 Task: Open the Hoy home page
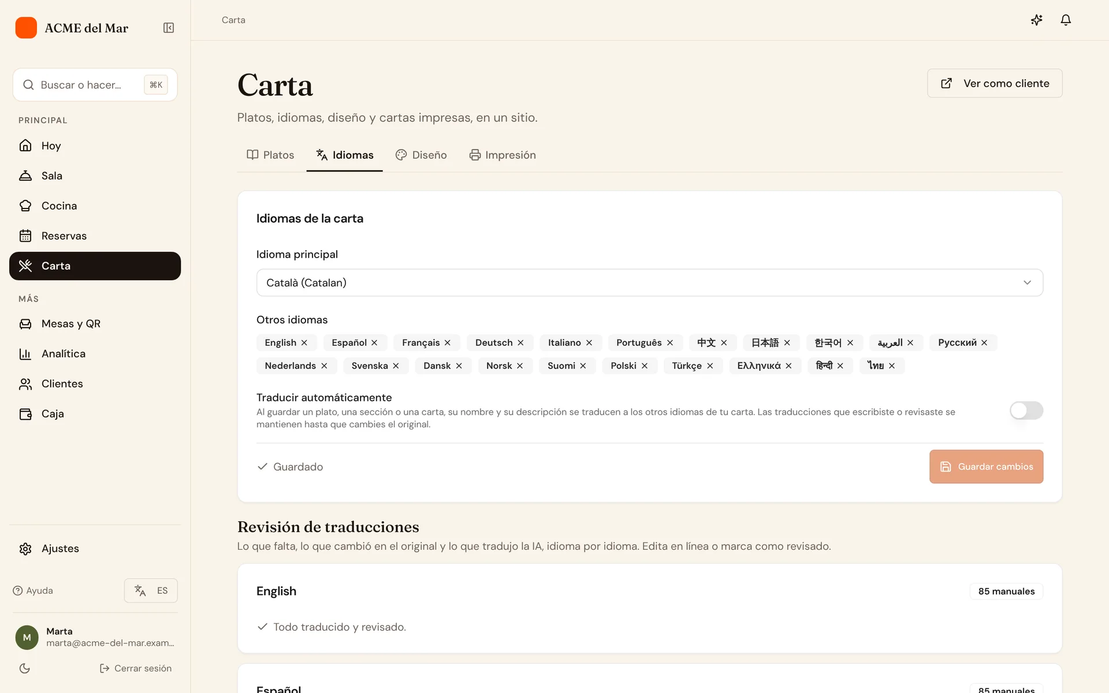pos(95,146)
